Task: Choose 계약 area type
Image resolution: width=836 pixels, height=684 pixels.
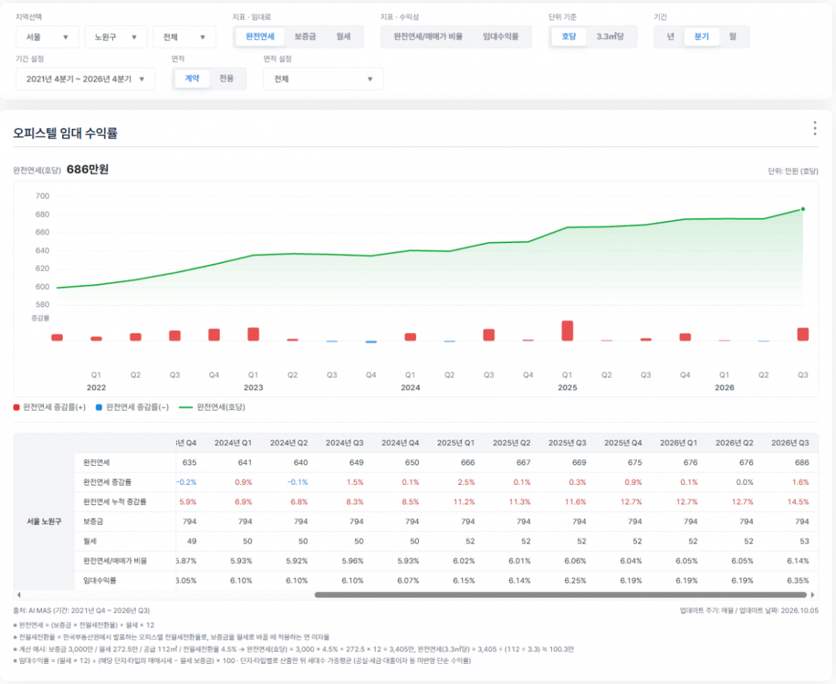Action: 192,79
